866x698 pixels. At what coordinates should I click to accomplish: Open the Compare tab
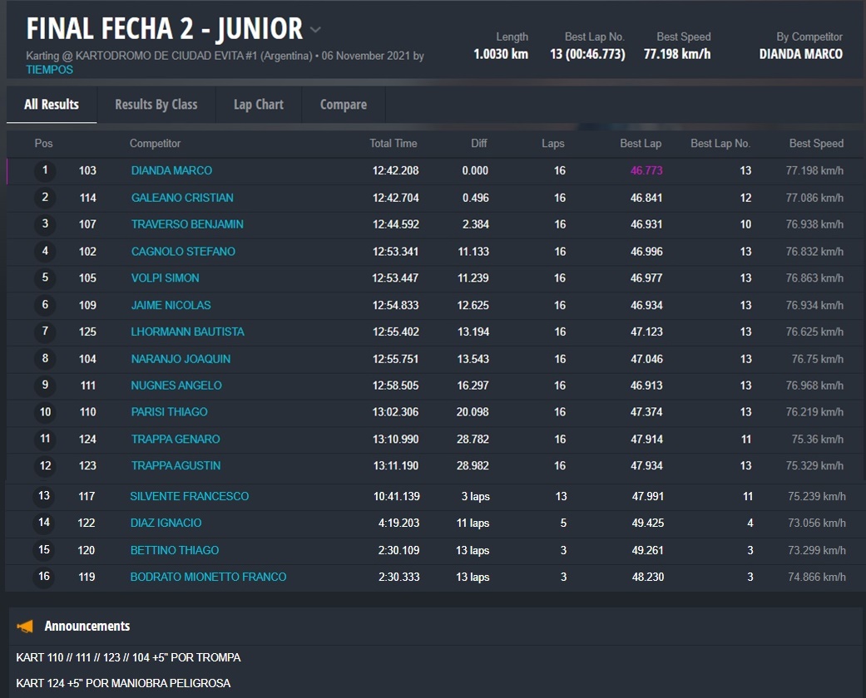[343, 105]
